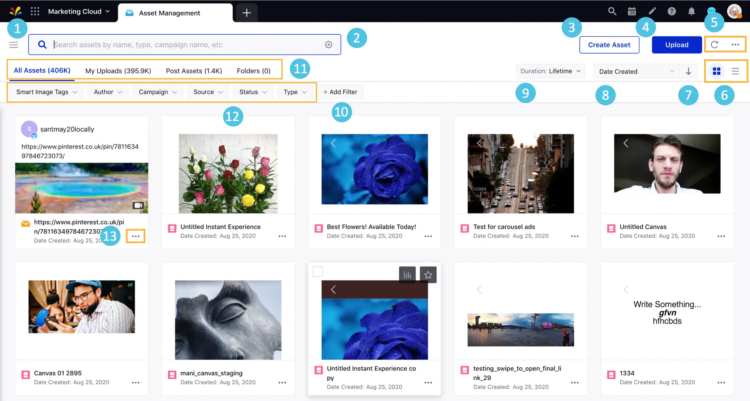Open the app launcher waffle icon
The width and height of the screenshot is (750, 401).
click(x=35, y=11)
